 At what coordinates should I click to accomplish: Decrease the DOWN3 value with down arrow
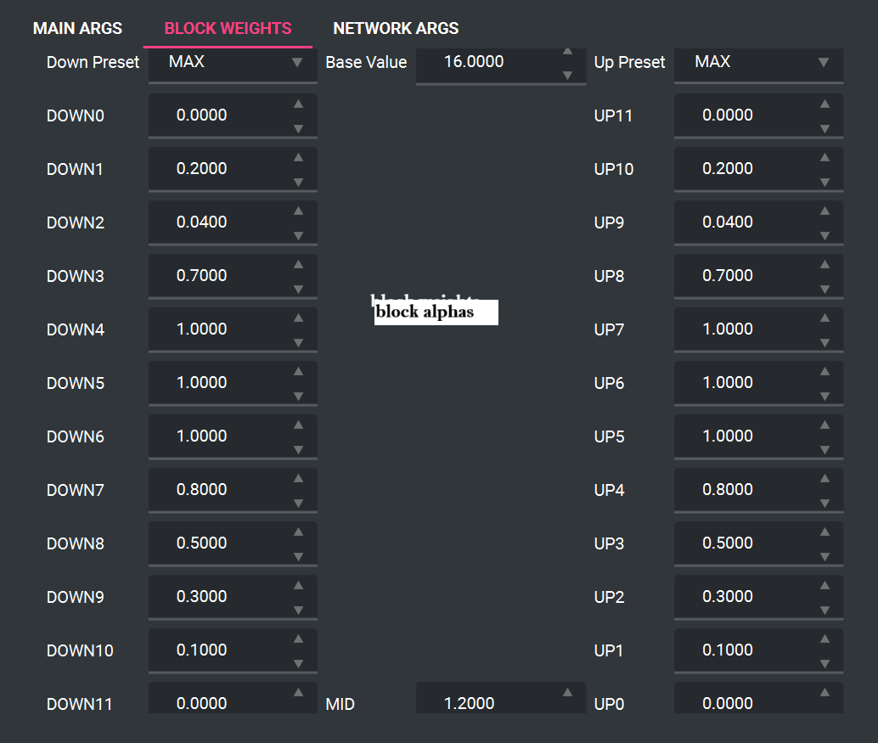click(298, 290)
